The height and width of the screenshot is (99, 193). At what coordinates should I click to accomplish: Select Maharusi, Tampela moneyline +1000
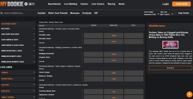tap(114, 79)
